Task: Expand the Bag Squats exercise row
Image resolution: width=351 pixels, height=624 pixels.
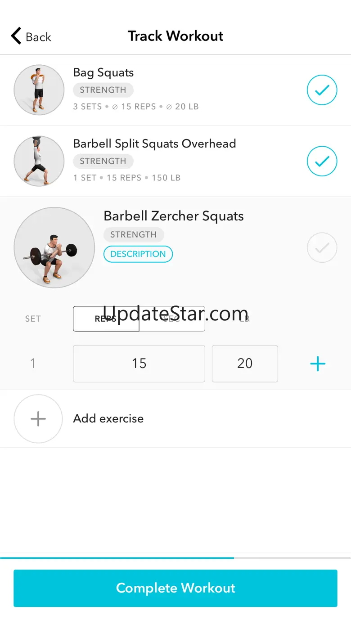Action: click(x=175, y=90)
